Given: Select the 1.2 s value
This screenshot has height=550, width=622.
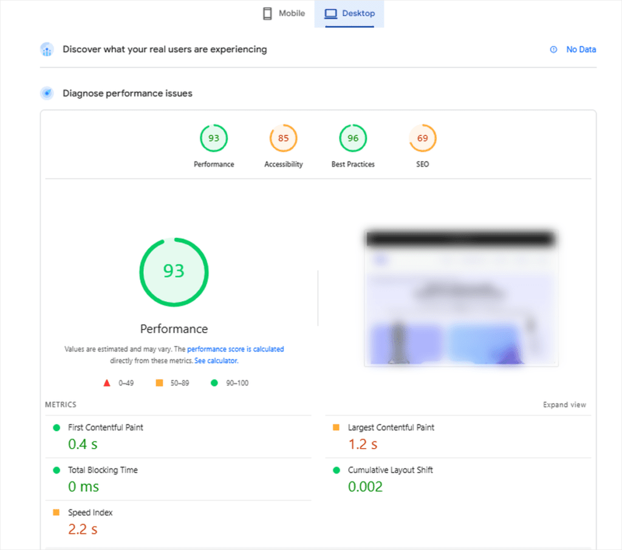Looking at the screenshot, I should pos(363,444).
